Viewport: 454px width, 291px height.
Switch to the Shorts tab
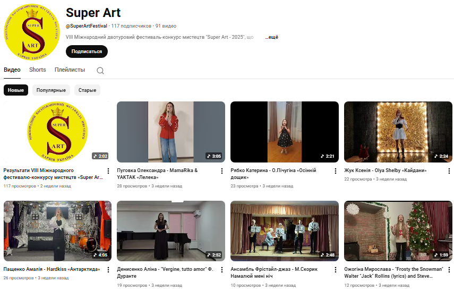38,70
